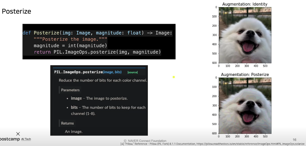Viewport: 306px width, 146px height.
Task: Click 'Reduce the number of bits' description
Action: pyautogui.click(x=103, y=80)
